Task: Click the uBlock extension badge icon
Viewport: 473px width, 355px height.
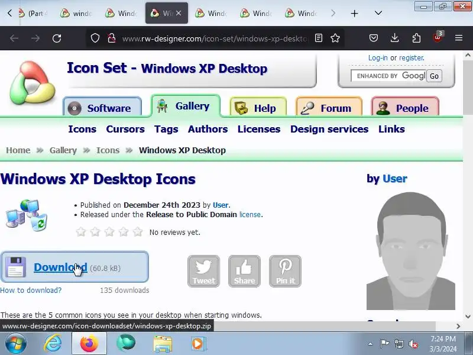Action: coord(438,37)
